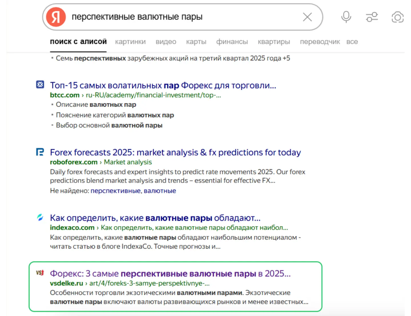Switch to the 'картинки' tab
The height and width of the screenshot is (316, 411).
pyautogui.click(x=130, y=42)
